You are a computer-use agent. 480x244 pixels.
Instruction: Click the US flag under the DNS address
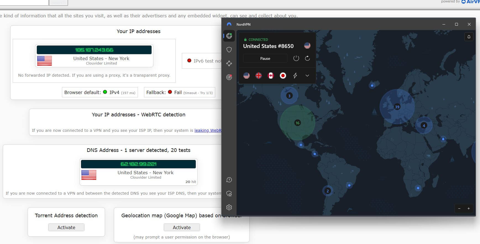pos(89,175)
